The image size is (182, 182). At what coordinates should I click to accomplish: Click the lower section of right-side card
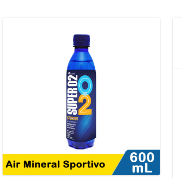click(x=177, y=145)
